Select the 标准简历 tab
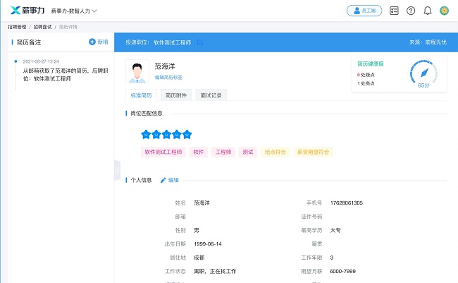Viewport: 458px width, 283px height. [141, 95]
